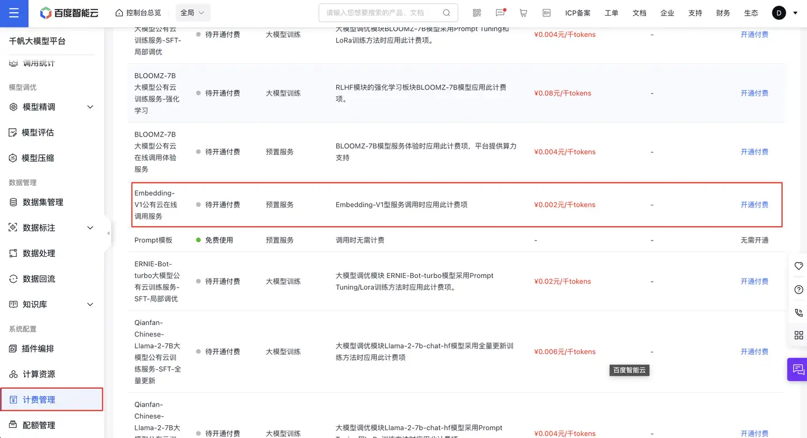Click the Baidu AI Cloud logo
This screenshot has width=807, height=438.
coord(68,13)
